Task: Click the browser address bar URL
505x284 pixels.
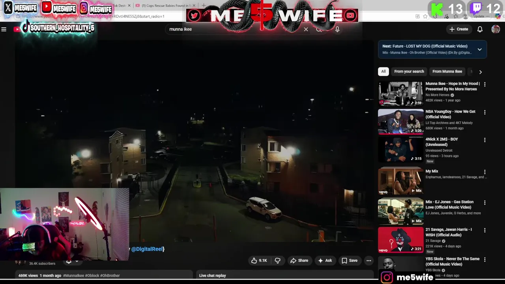Action: point(93,16)
